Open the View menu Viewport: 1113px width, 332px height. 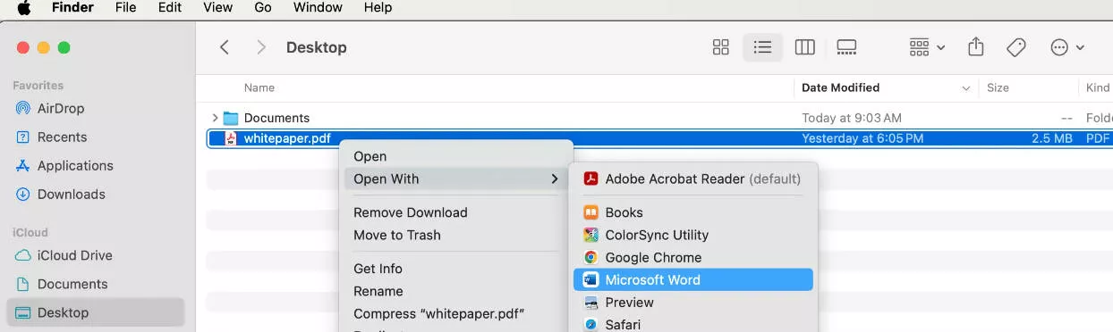pyautogui.click(x=218, y=8)
